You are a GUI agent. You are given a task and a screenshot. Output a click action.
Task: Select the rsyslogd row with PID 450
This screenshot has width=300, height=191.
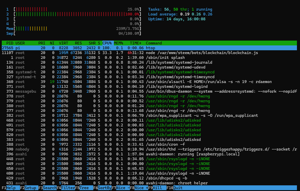click(x=149, y=169)
